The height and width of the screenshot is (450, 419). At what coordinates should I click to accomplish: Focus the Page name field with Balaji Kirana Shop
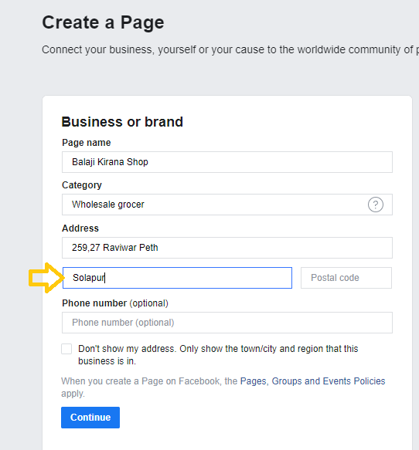pos(227,162)
